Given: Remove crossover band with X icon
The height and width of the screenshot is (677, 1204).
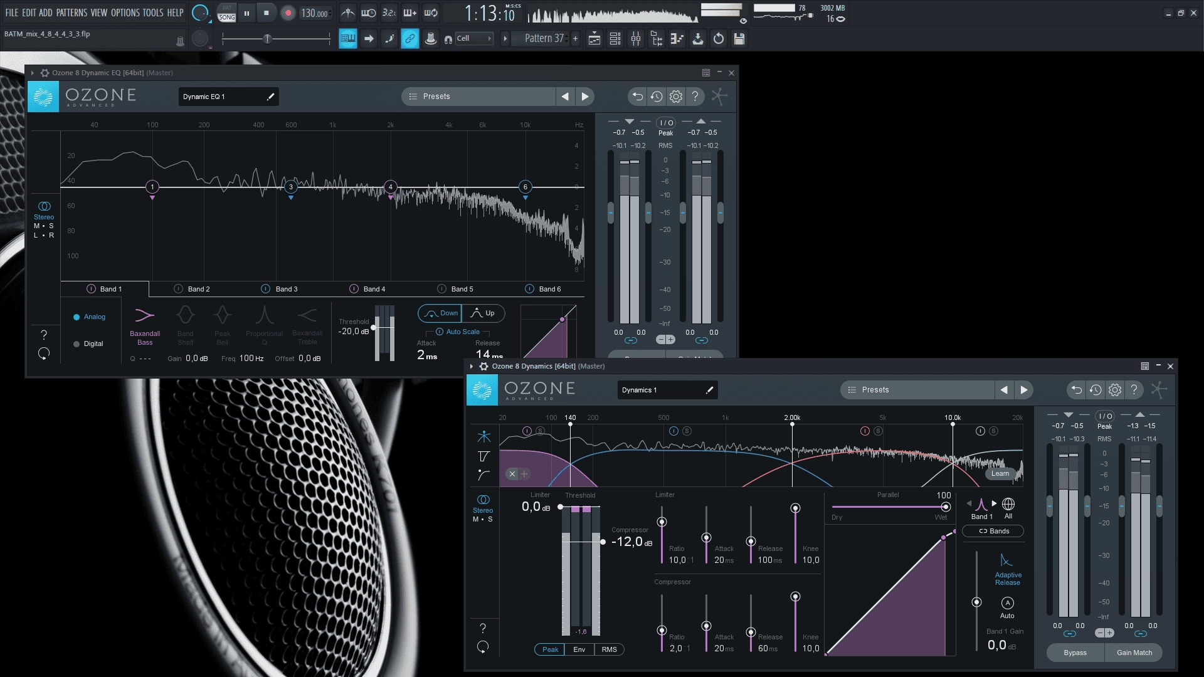Looking at the screenshot, I should pyautogui.click(x=512, y=474).
